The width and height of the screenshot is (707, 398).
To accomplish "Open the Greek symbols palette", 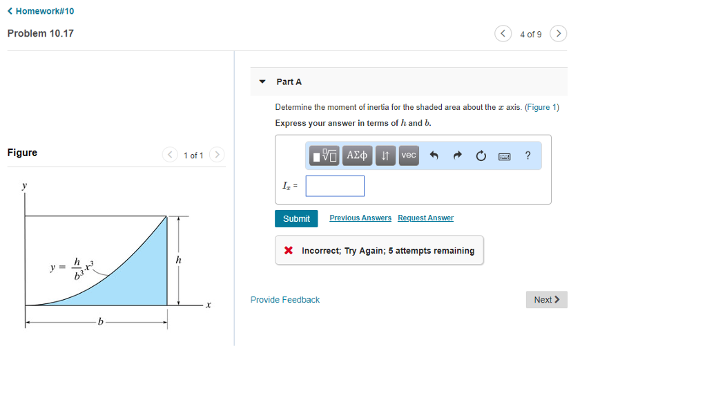I will click(x=358, y=155).
